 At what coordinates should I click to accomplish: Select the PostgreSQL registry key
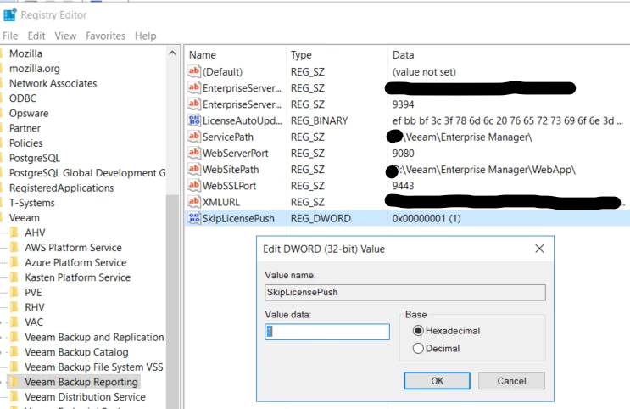pyautogui.click(x=35, y=158)
